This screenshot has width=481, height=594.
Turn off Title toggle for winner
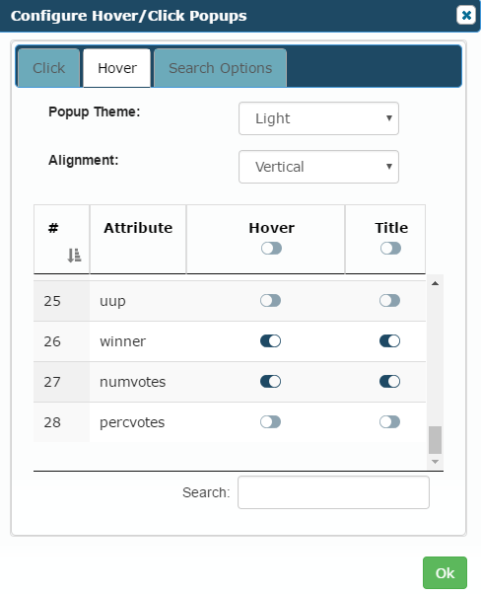pyautogui.click(x=389, y=341)
